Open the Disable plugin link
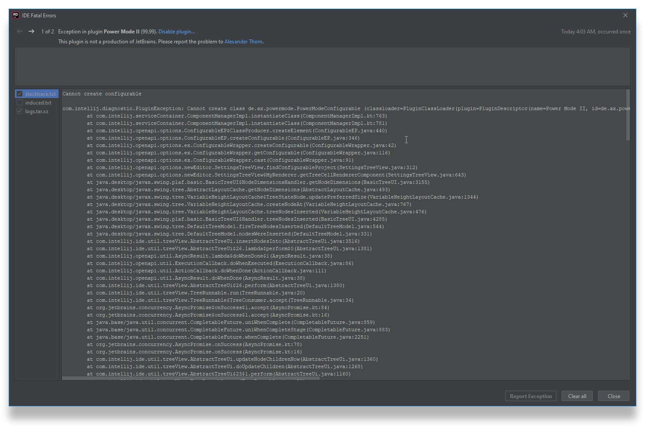The height and width of the screenshot is (428, 645). [176, 31]
